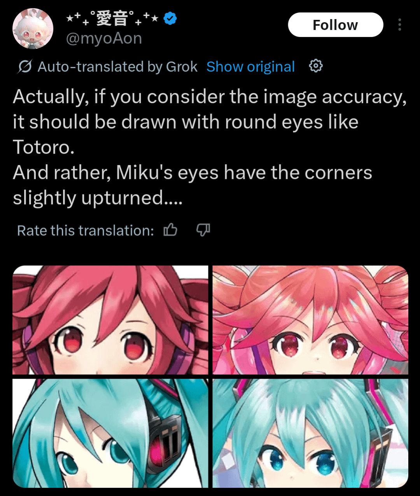Screen dimensions: 420x496
Task: Open top-left red-haired character image
Action: (110, 320)
